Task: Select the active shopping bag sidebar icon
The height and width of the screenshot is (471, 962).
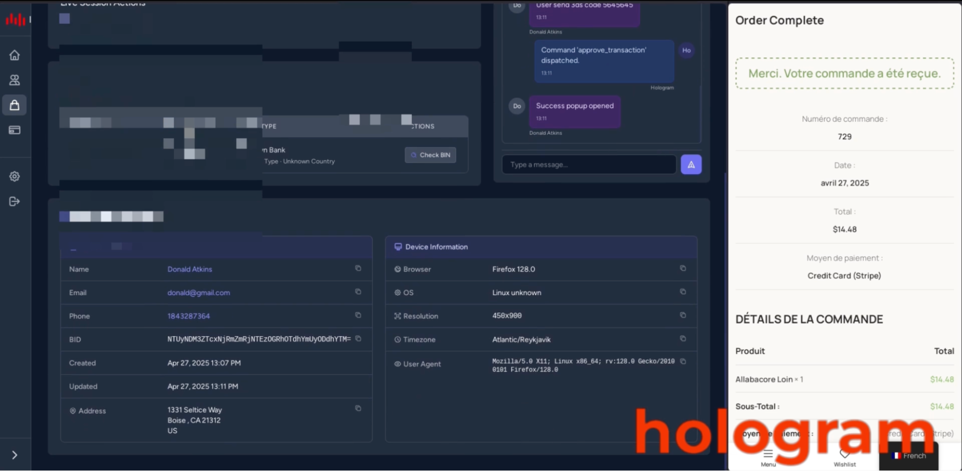Action: [x=14, y=105]
